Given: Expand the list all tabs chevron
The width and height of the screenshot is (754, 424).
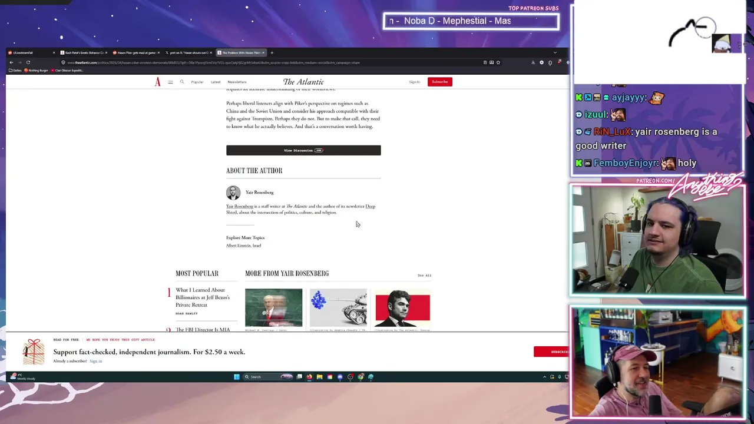Looking at the screenshot, I should pos(555,52).
